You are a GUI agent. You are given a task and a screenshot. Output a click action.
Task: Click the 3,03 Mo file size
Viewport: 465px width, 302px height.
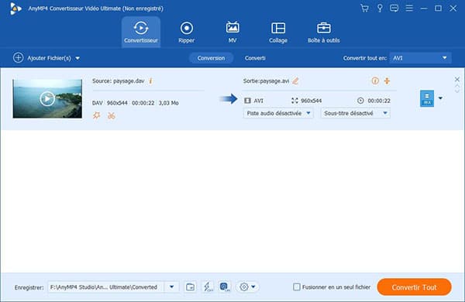click(168, 103)
